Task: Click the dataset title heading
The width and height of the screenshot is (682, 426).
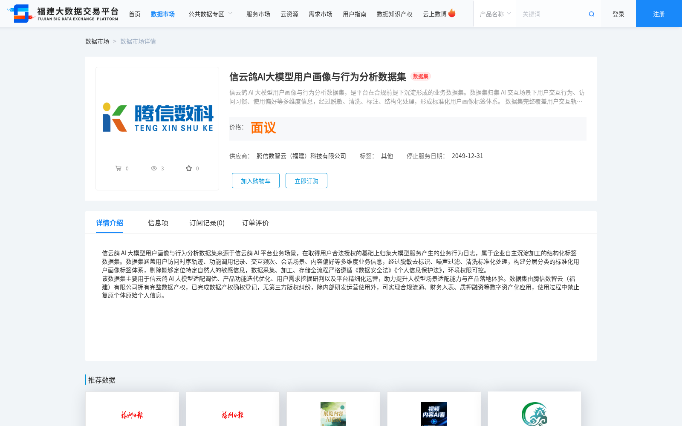Action: (318, 77)
